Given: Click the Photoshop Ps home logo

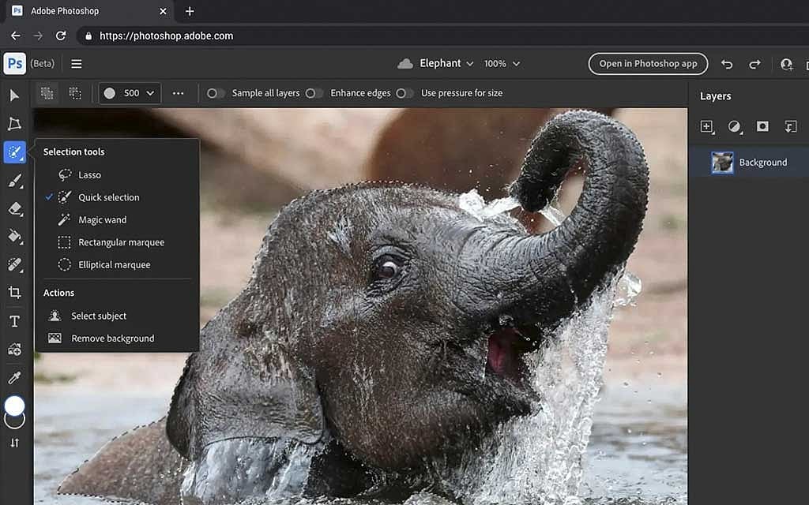Looking at the screenshot, I should (x=14, y=63).
